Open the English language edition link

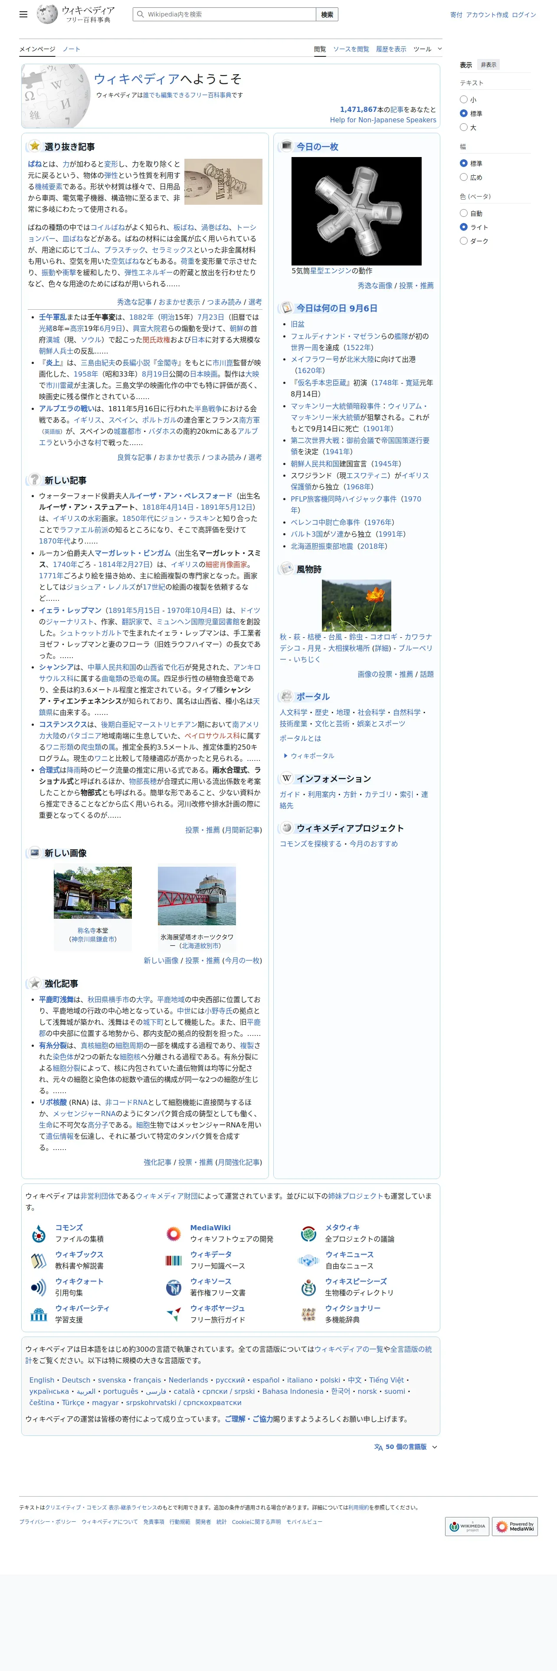pos(42,1380)
